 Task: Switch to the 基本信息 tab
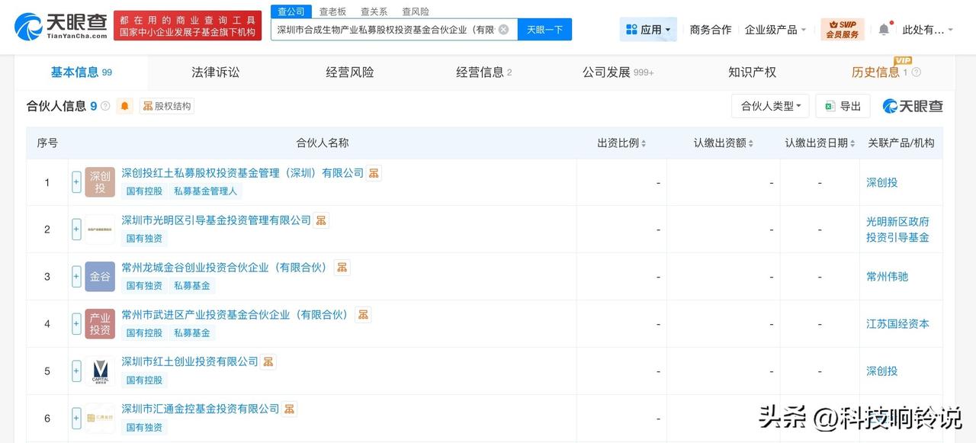coord(81,72)
